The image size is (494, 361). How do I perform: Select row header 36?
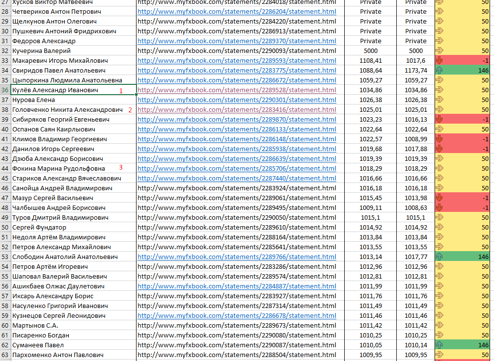click(x=5, y=90)
